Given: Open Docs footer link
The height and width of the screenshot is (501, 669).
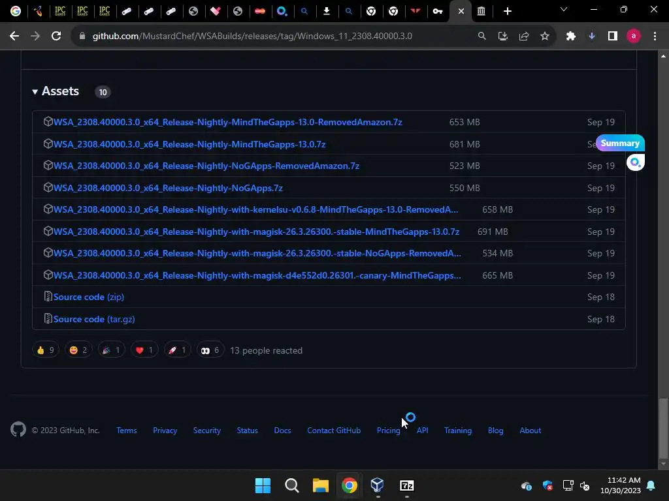Looking at the screenshot, I should 282,431.
